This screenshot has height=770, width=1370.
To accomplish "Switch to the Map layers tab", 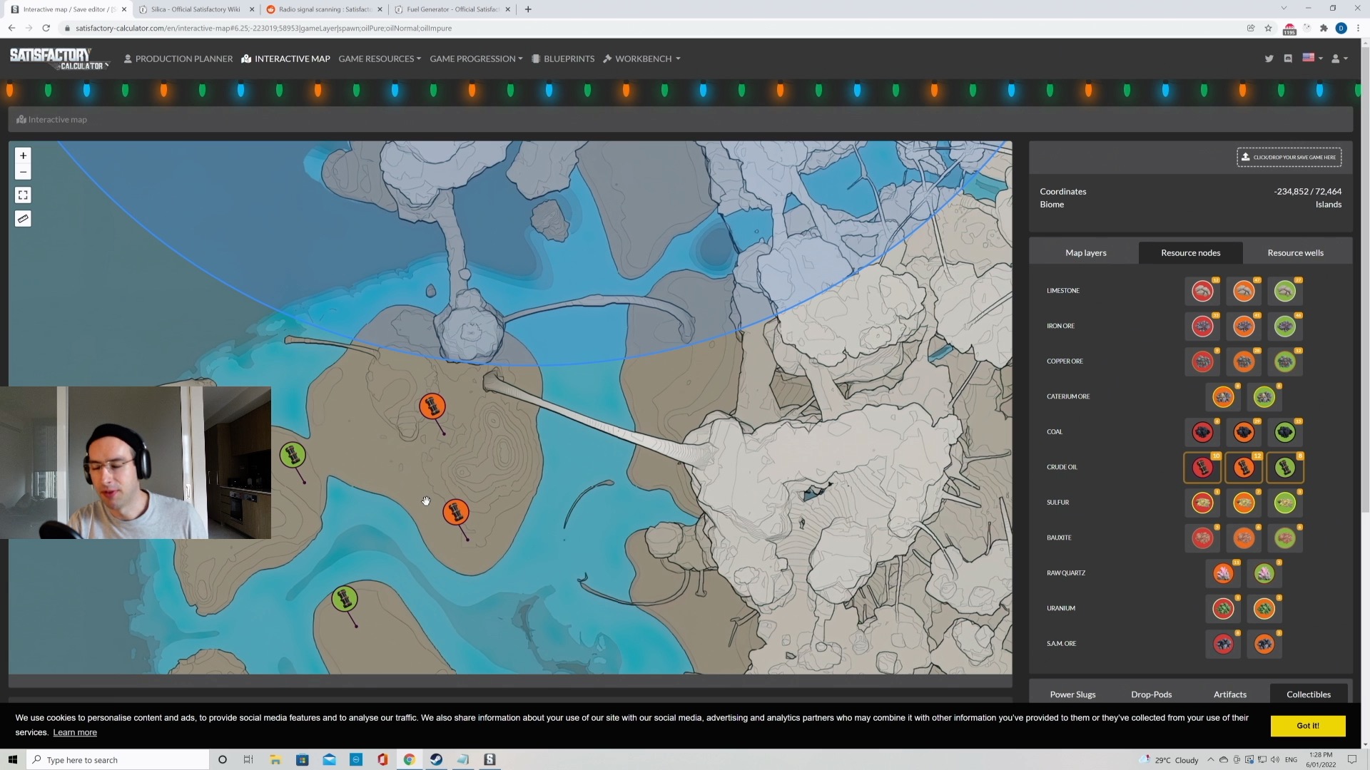I will (1085, 252).
